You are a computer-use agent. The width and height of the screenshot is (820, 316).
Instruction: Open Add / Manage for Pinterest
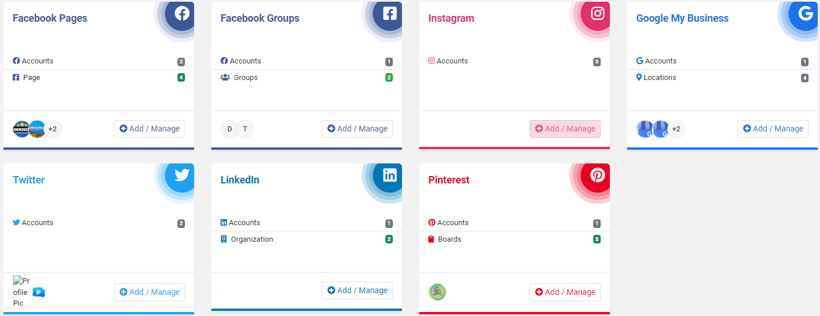pyautogui.click(x=565, y=292)
